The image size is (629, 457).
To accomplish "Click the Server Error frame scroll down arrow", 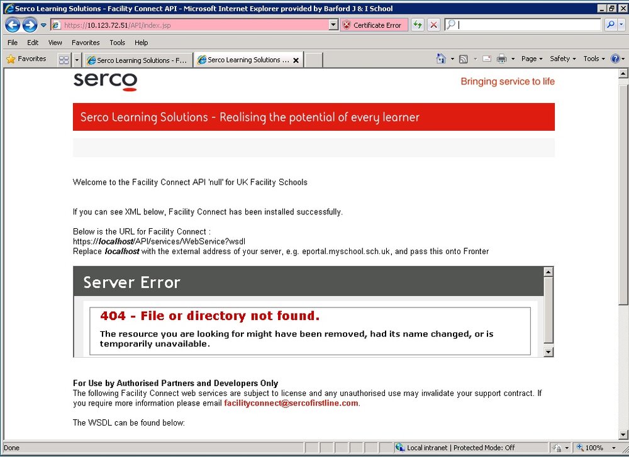I will [x=548, y=352].
